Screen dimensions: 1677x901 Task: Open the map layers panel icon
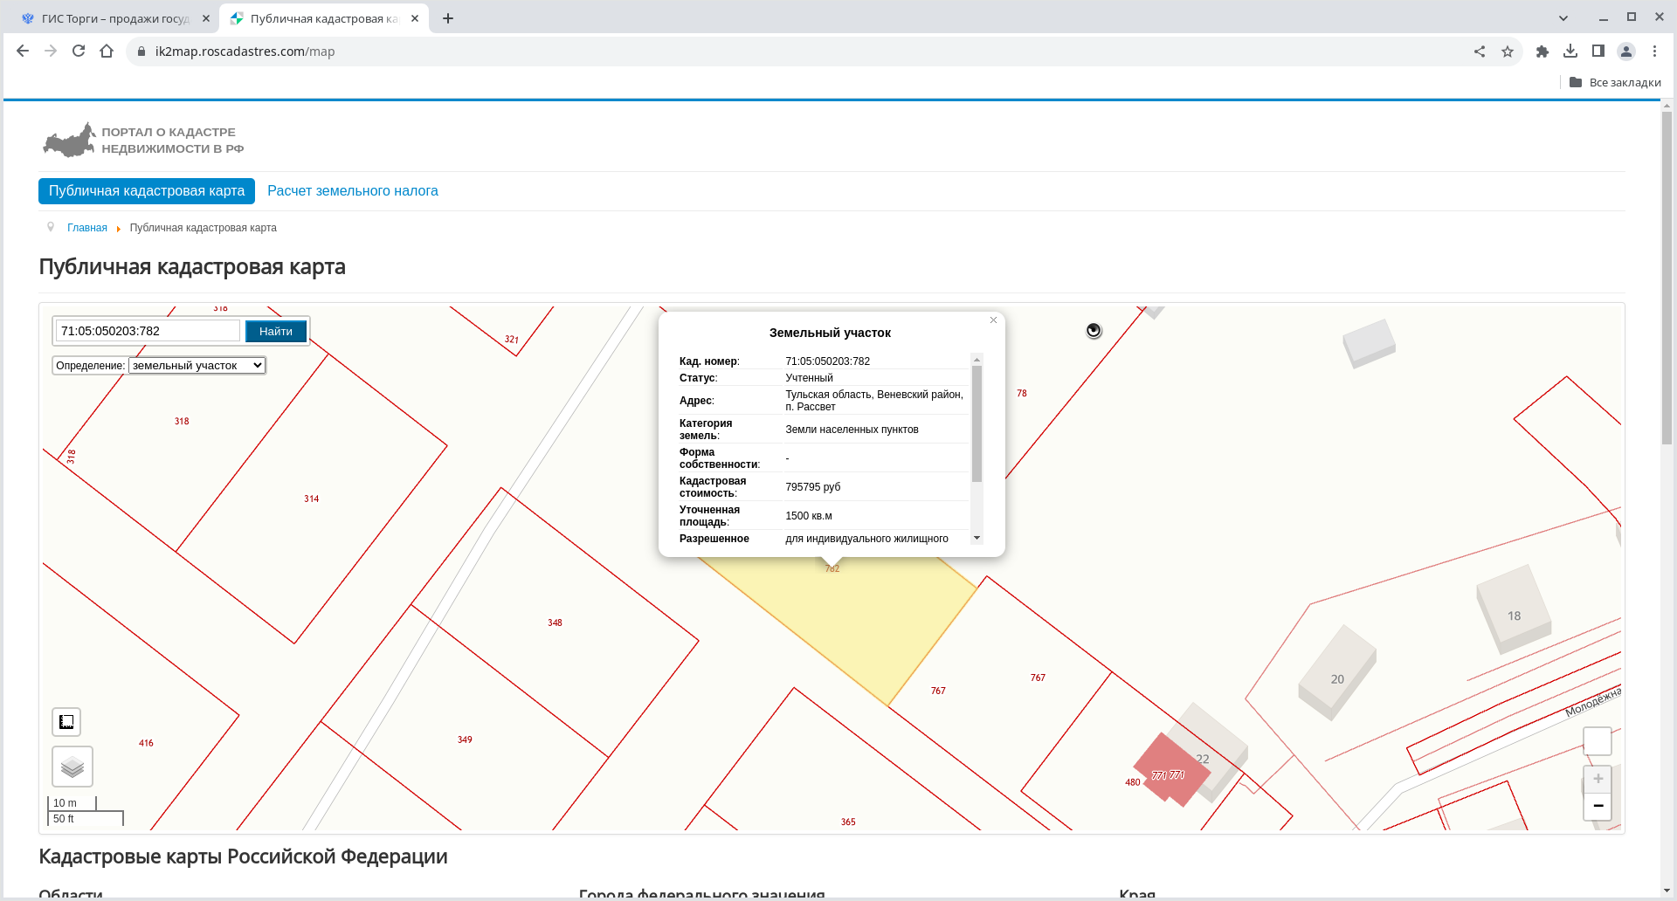(x=72, y=767)
